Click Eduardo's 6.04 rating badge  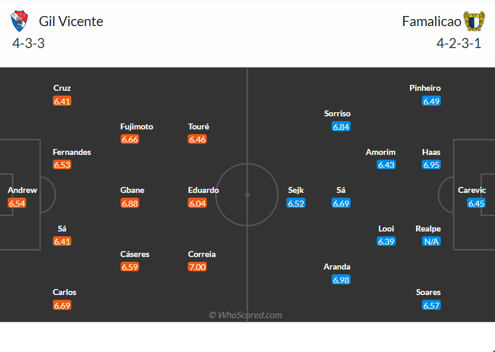pyautogui.click(x=197, y=203)
